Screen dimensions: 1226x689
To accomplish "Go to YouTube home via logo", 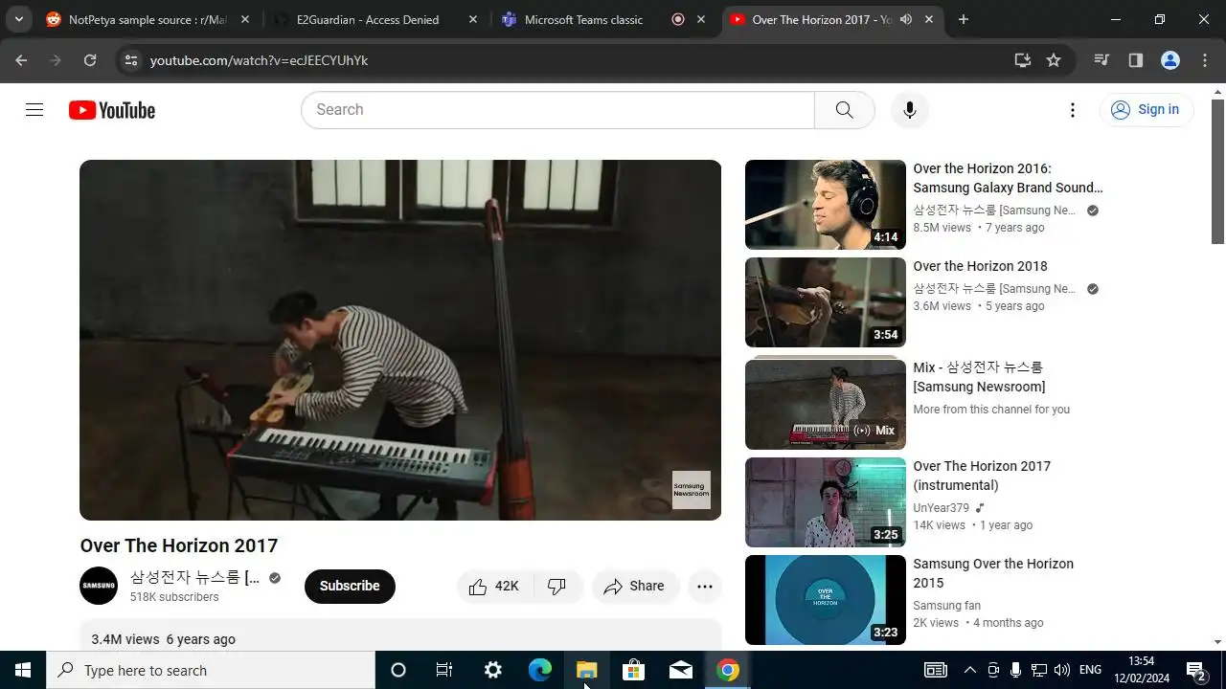I will 112,110.
